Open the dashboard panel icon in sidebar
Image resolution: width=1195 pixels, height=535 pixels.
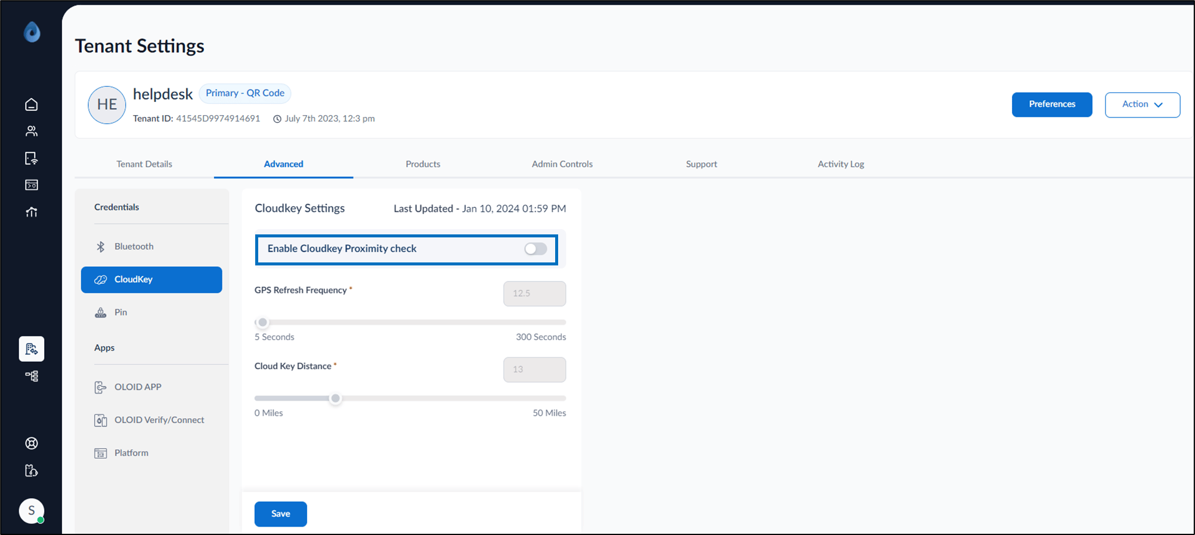click(32, 185)
